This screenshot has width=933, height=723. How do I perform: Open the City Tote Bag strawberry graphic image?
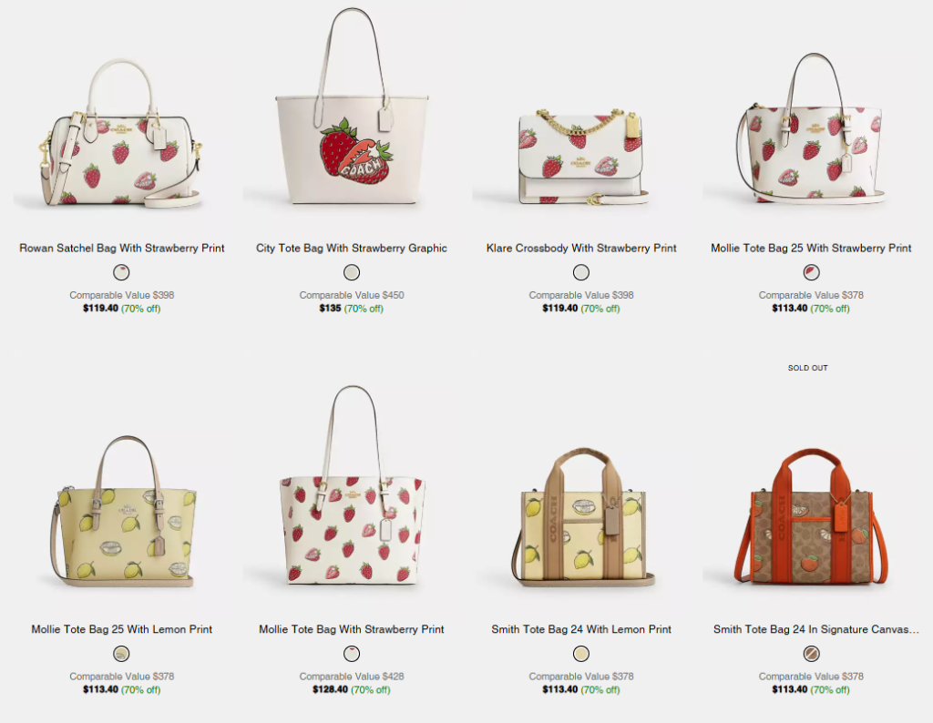pyautogui.click(x=352, y=107)
